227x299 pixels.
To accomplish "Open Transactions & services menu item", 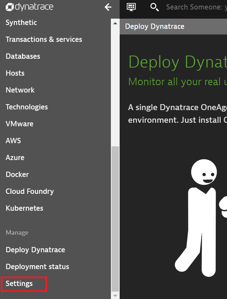I will (x=44, y=39).
